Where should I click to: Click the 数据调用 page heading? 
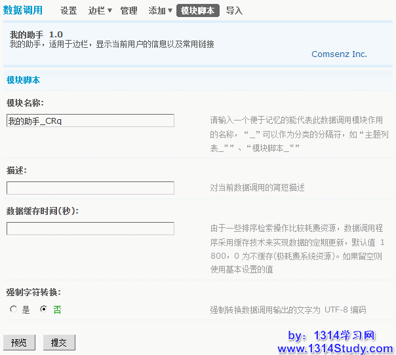[23, 10]
